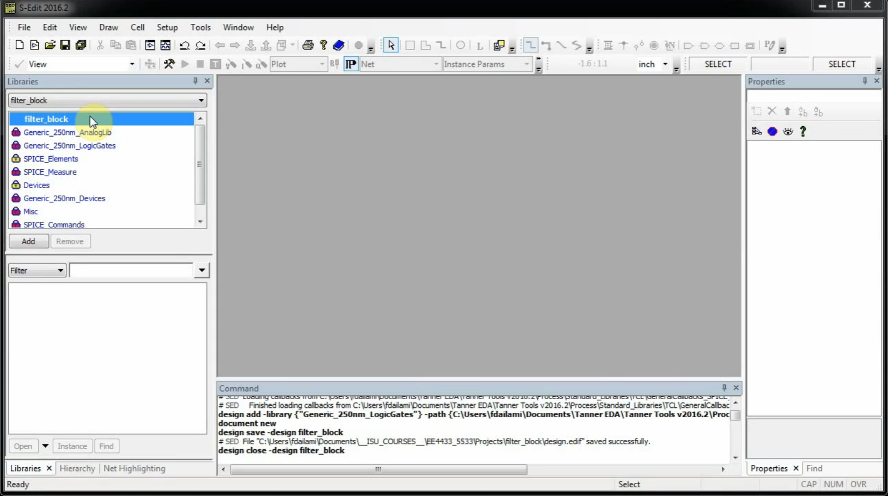
Task: Open the Cell menu
Action: (137, 27)
